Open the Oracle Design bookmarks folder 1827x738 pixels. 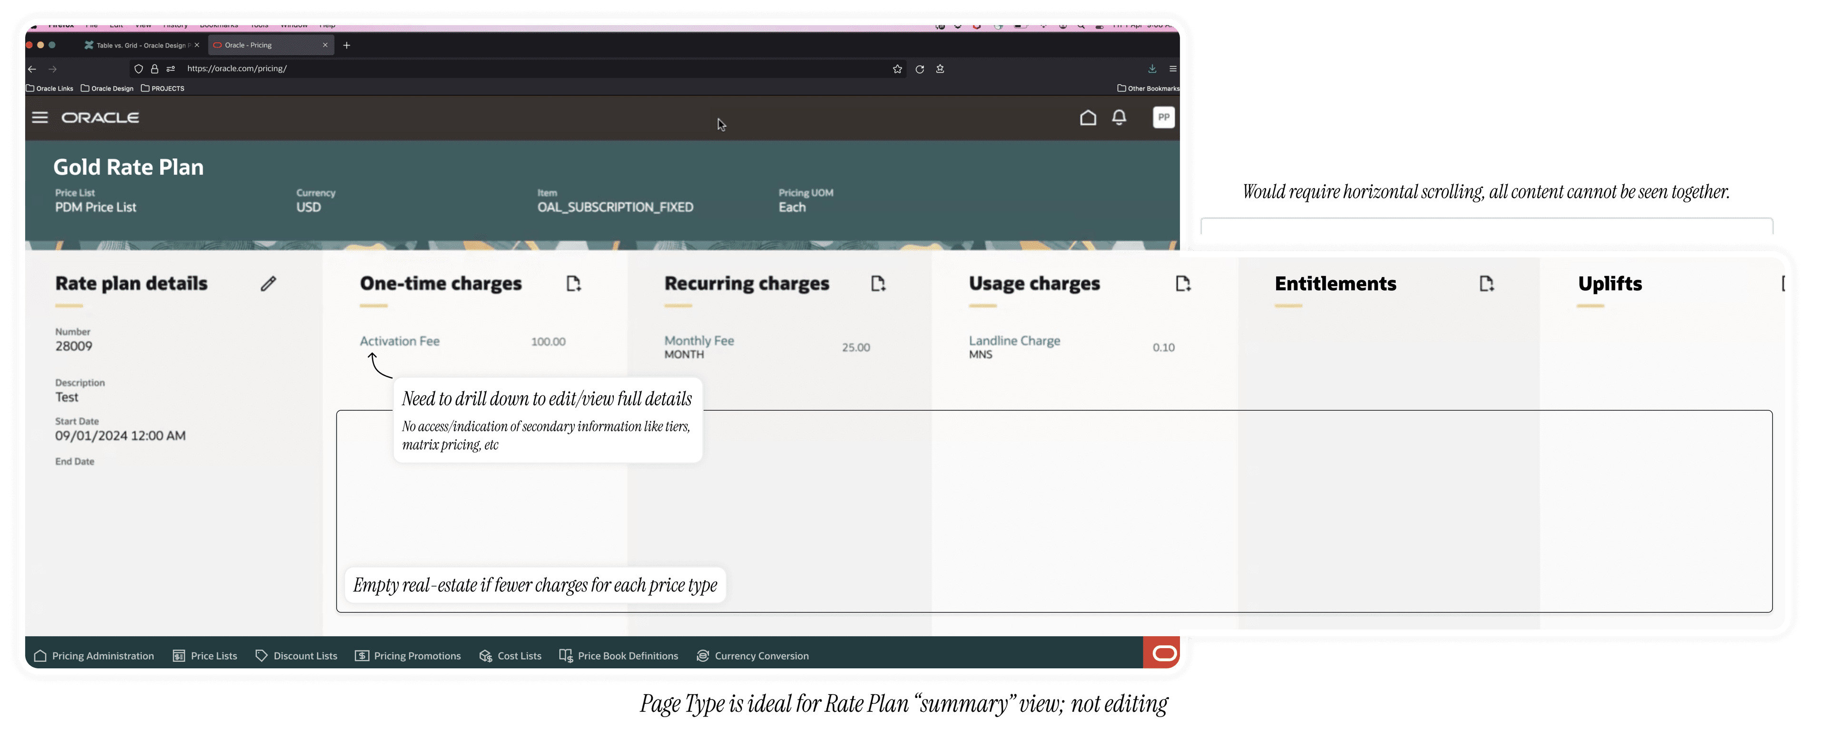[107, 88]
